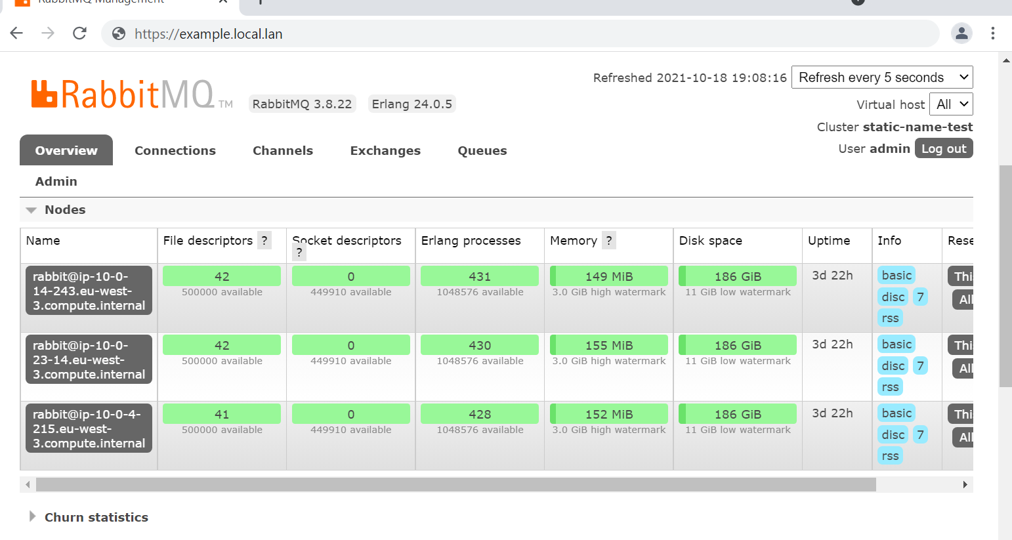The image size is (1012, 540).
Task: Switch to the Overview tab
Action: pos(66,150)
